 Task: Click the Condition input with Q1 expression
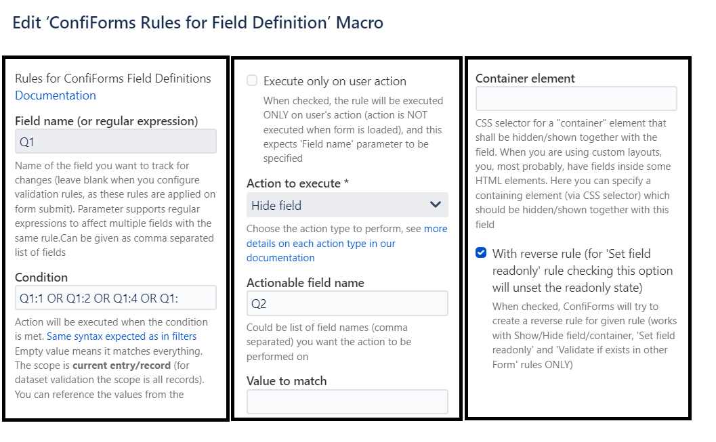coord(115,297)
